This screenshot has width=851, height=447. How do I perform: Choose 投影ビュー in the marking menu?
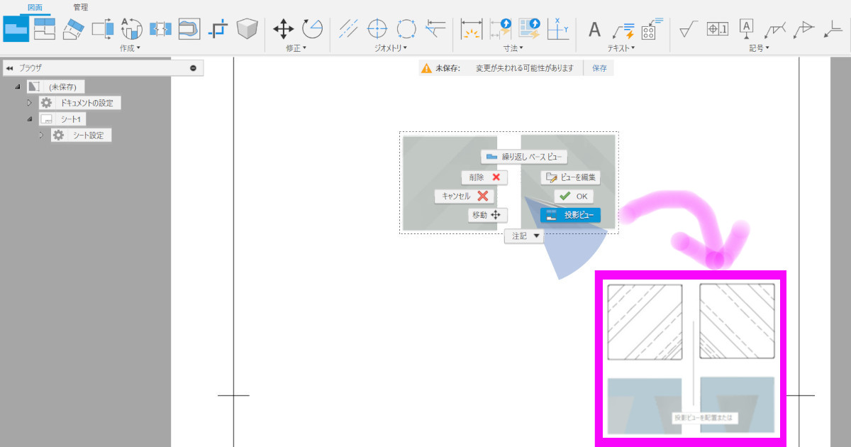[x=571, y=215]
